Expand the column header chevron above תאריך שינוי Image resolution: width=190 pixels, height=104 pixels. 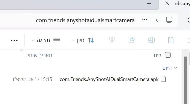(x=21, y=50)
